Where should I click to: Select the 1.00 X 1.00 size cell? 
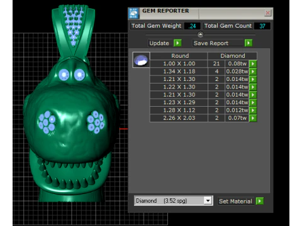pyautogui.click(x=179, y=63)
